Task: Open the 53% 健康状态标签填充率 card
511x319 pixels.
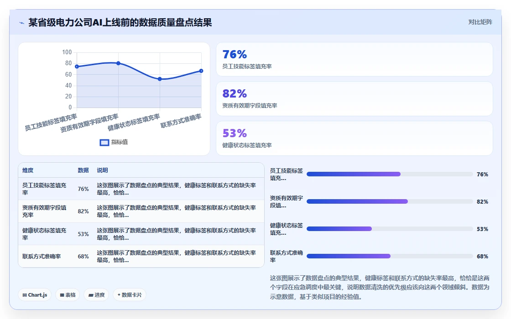Action: 354,139
